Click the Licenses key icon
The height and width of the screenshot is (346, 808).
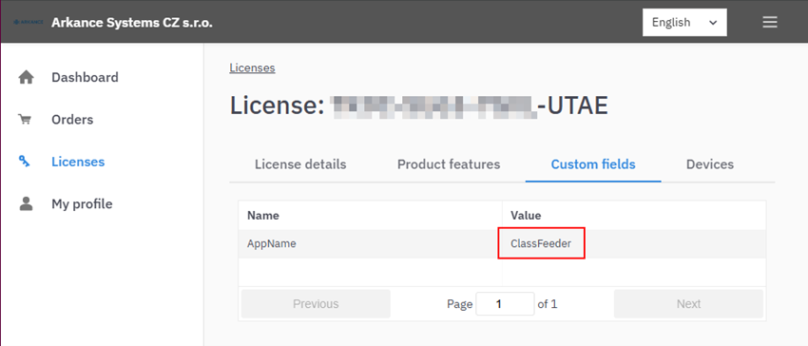[x=25, y=162]
